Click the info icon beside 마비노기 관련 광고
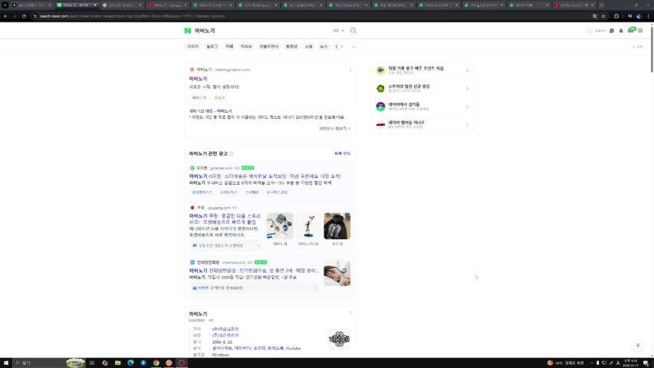This screenshot has height=368, width=654. 232,153
